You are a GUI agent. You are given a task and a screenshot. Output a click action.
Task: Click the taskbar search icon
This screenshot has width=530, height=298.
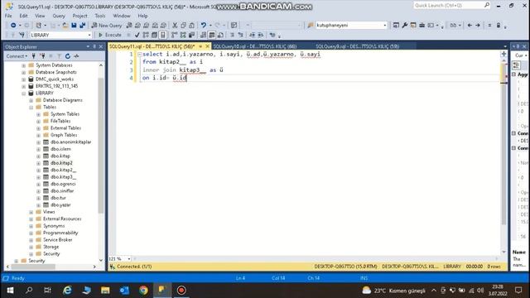tap(29, 291)
